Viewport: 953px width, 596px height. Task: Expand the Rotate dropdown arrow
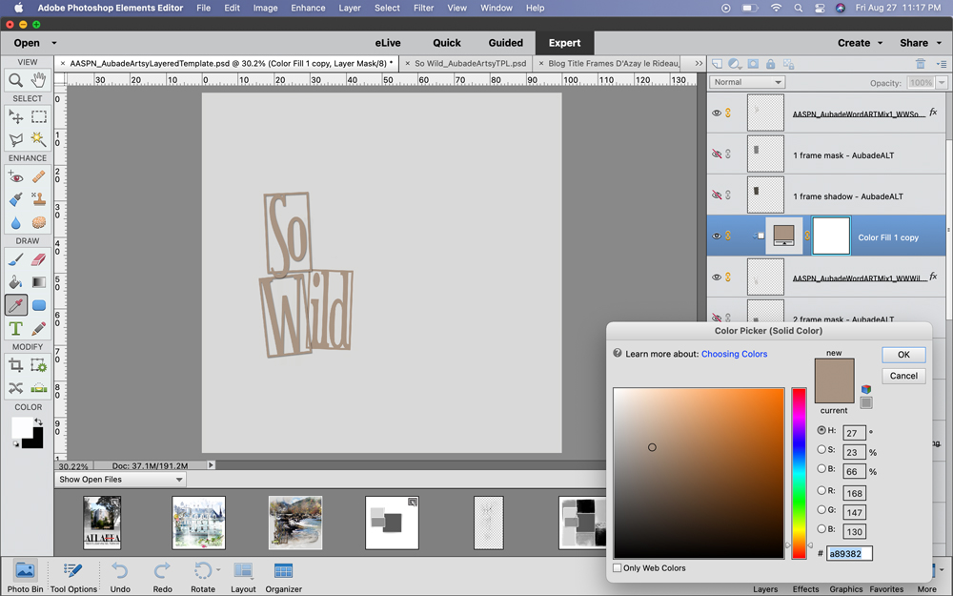click(x=218, y=570)
